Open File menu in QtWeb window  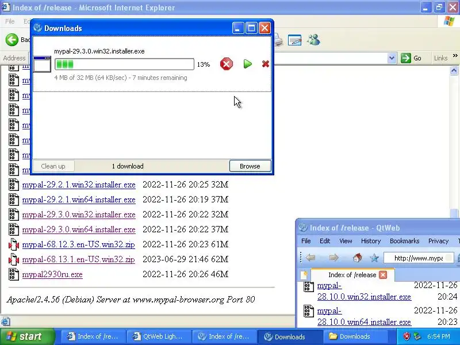[x=306, y=241]
